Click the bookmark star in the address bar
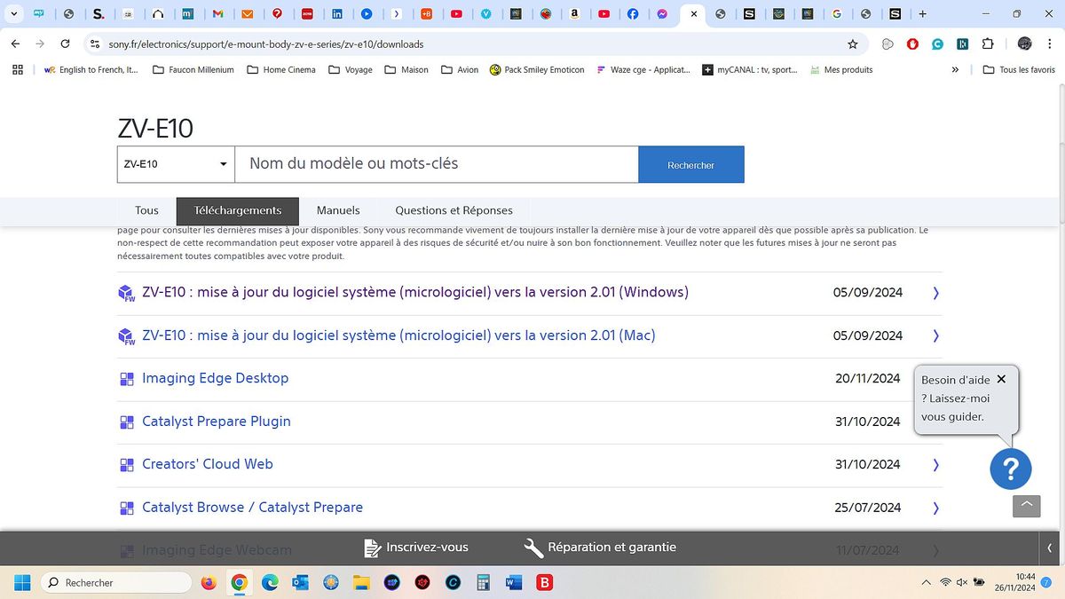This screenshot has width=1065, height=599. pos(852,43)
